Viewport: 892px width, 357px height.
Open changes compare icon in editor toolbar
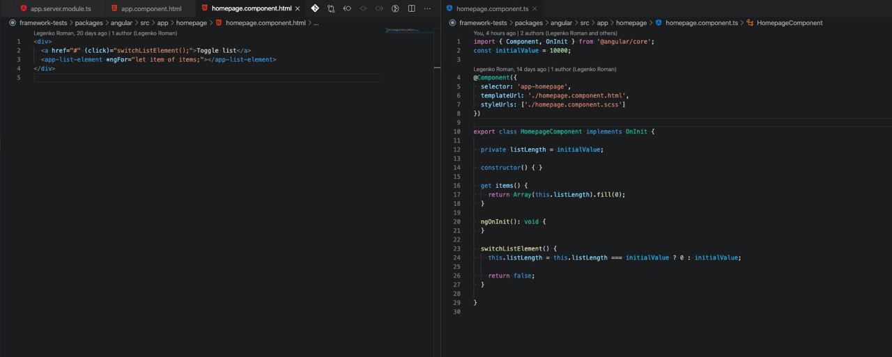[331, 8]
